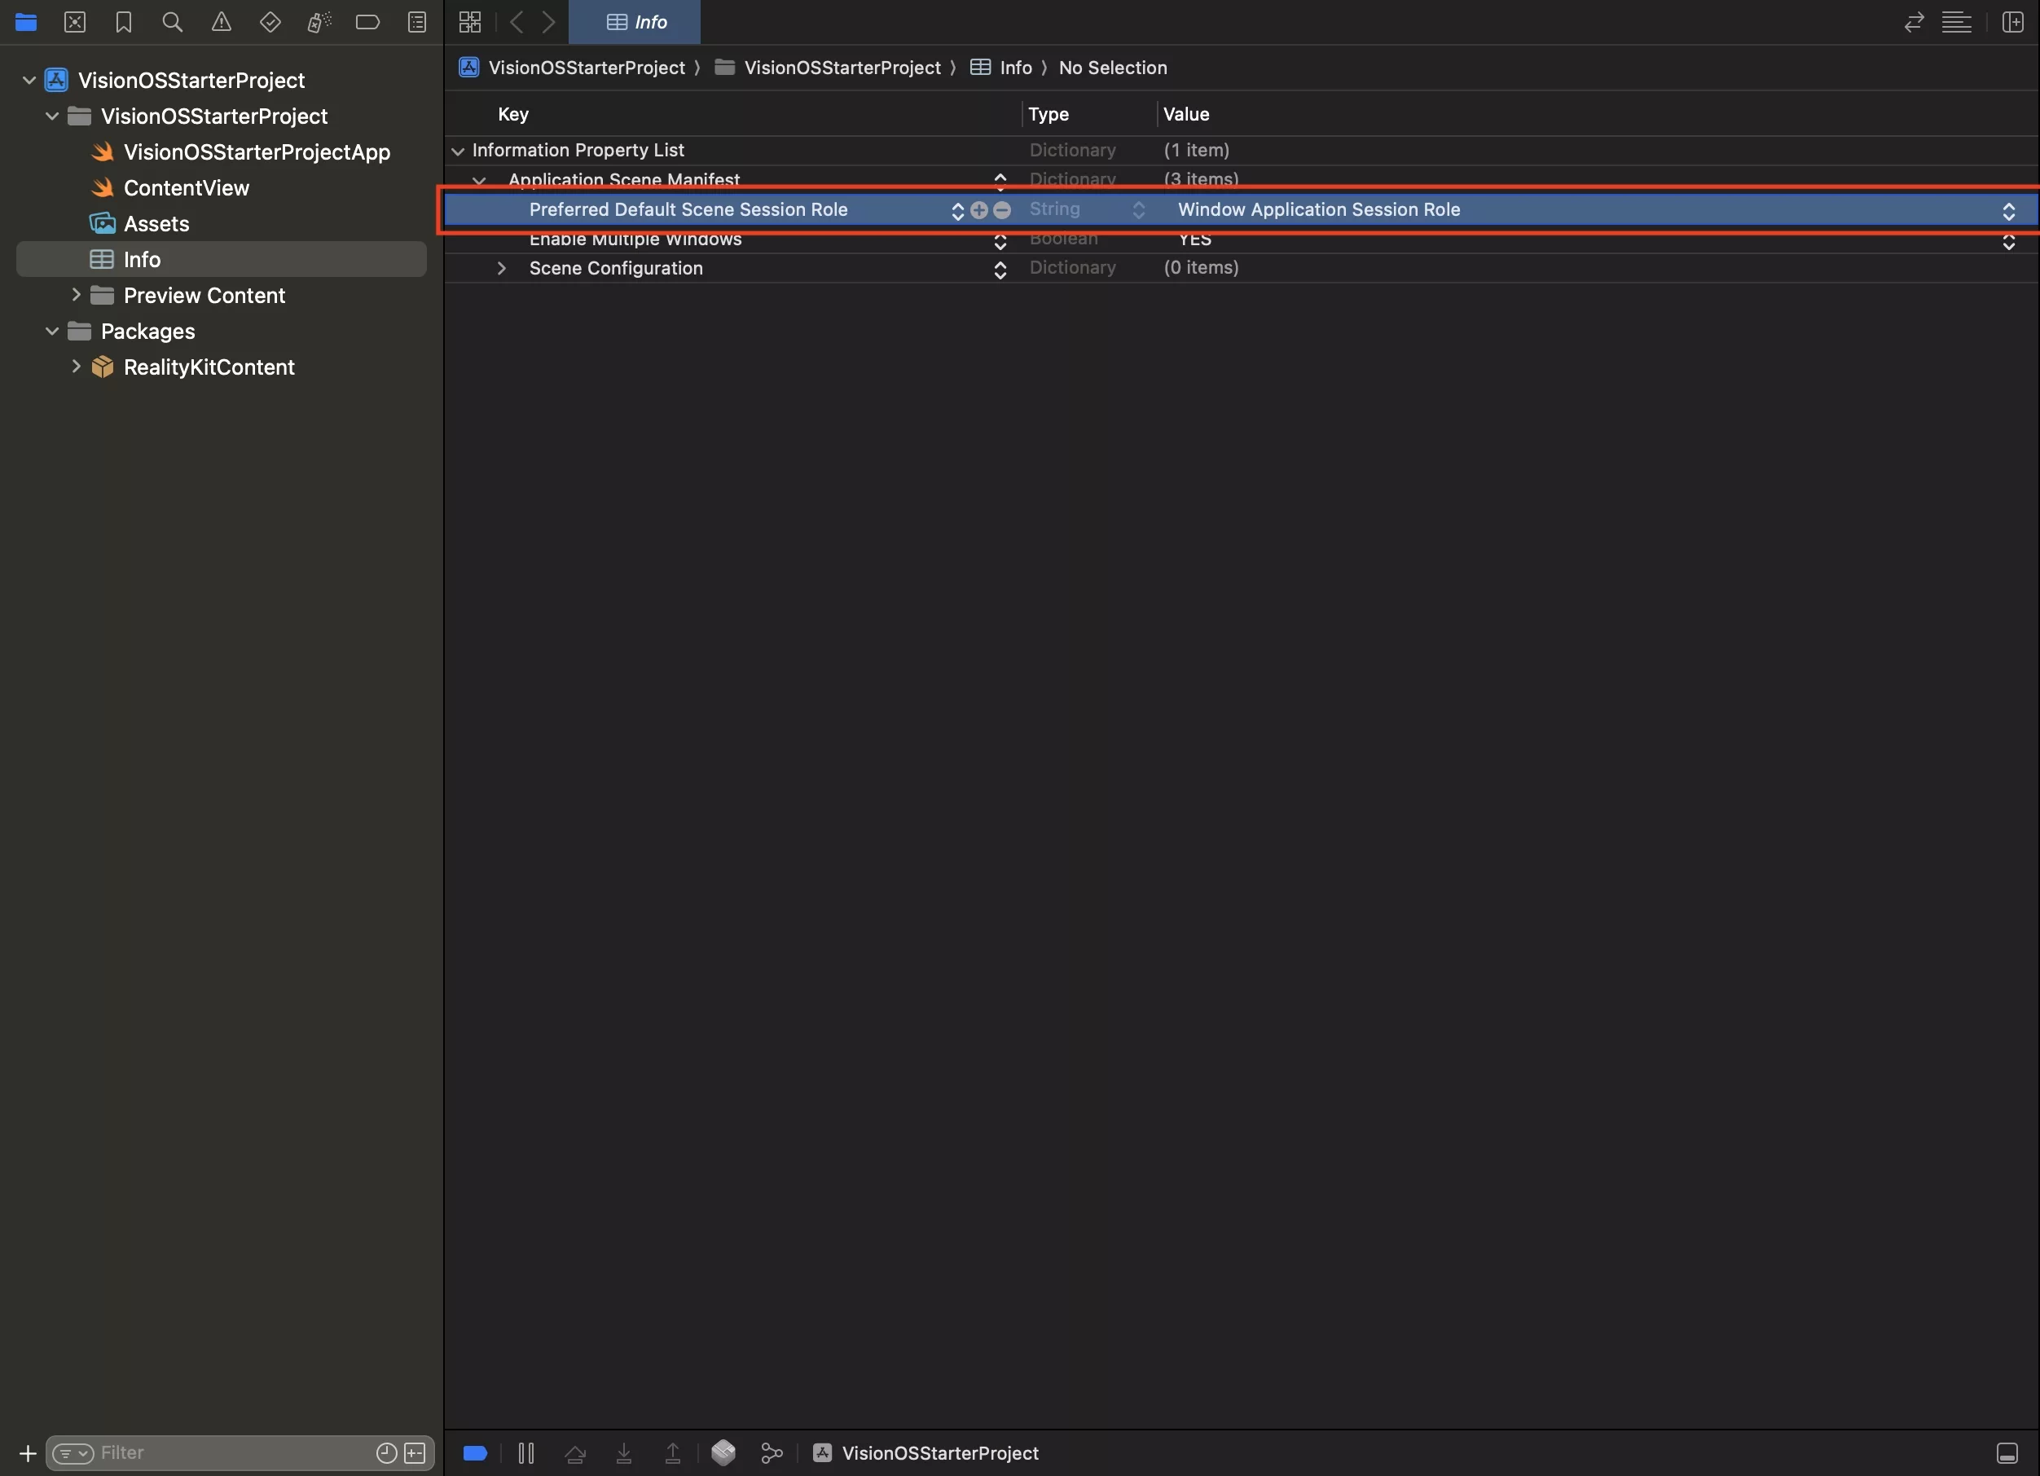The height and width of the screenshot is (1476, 2040).
Task: Click No Selection in jump bar
Action: [x=1113, y=68]
